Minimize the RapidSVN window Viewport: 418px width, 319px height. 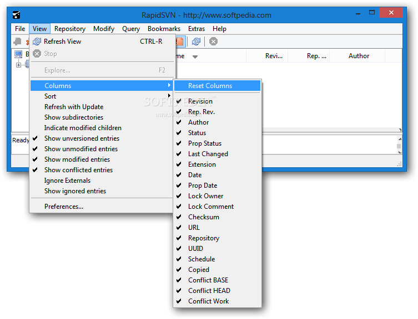pyautogui.click(x=358, y=13)
